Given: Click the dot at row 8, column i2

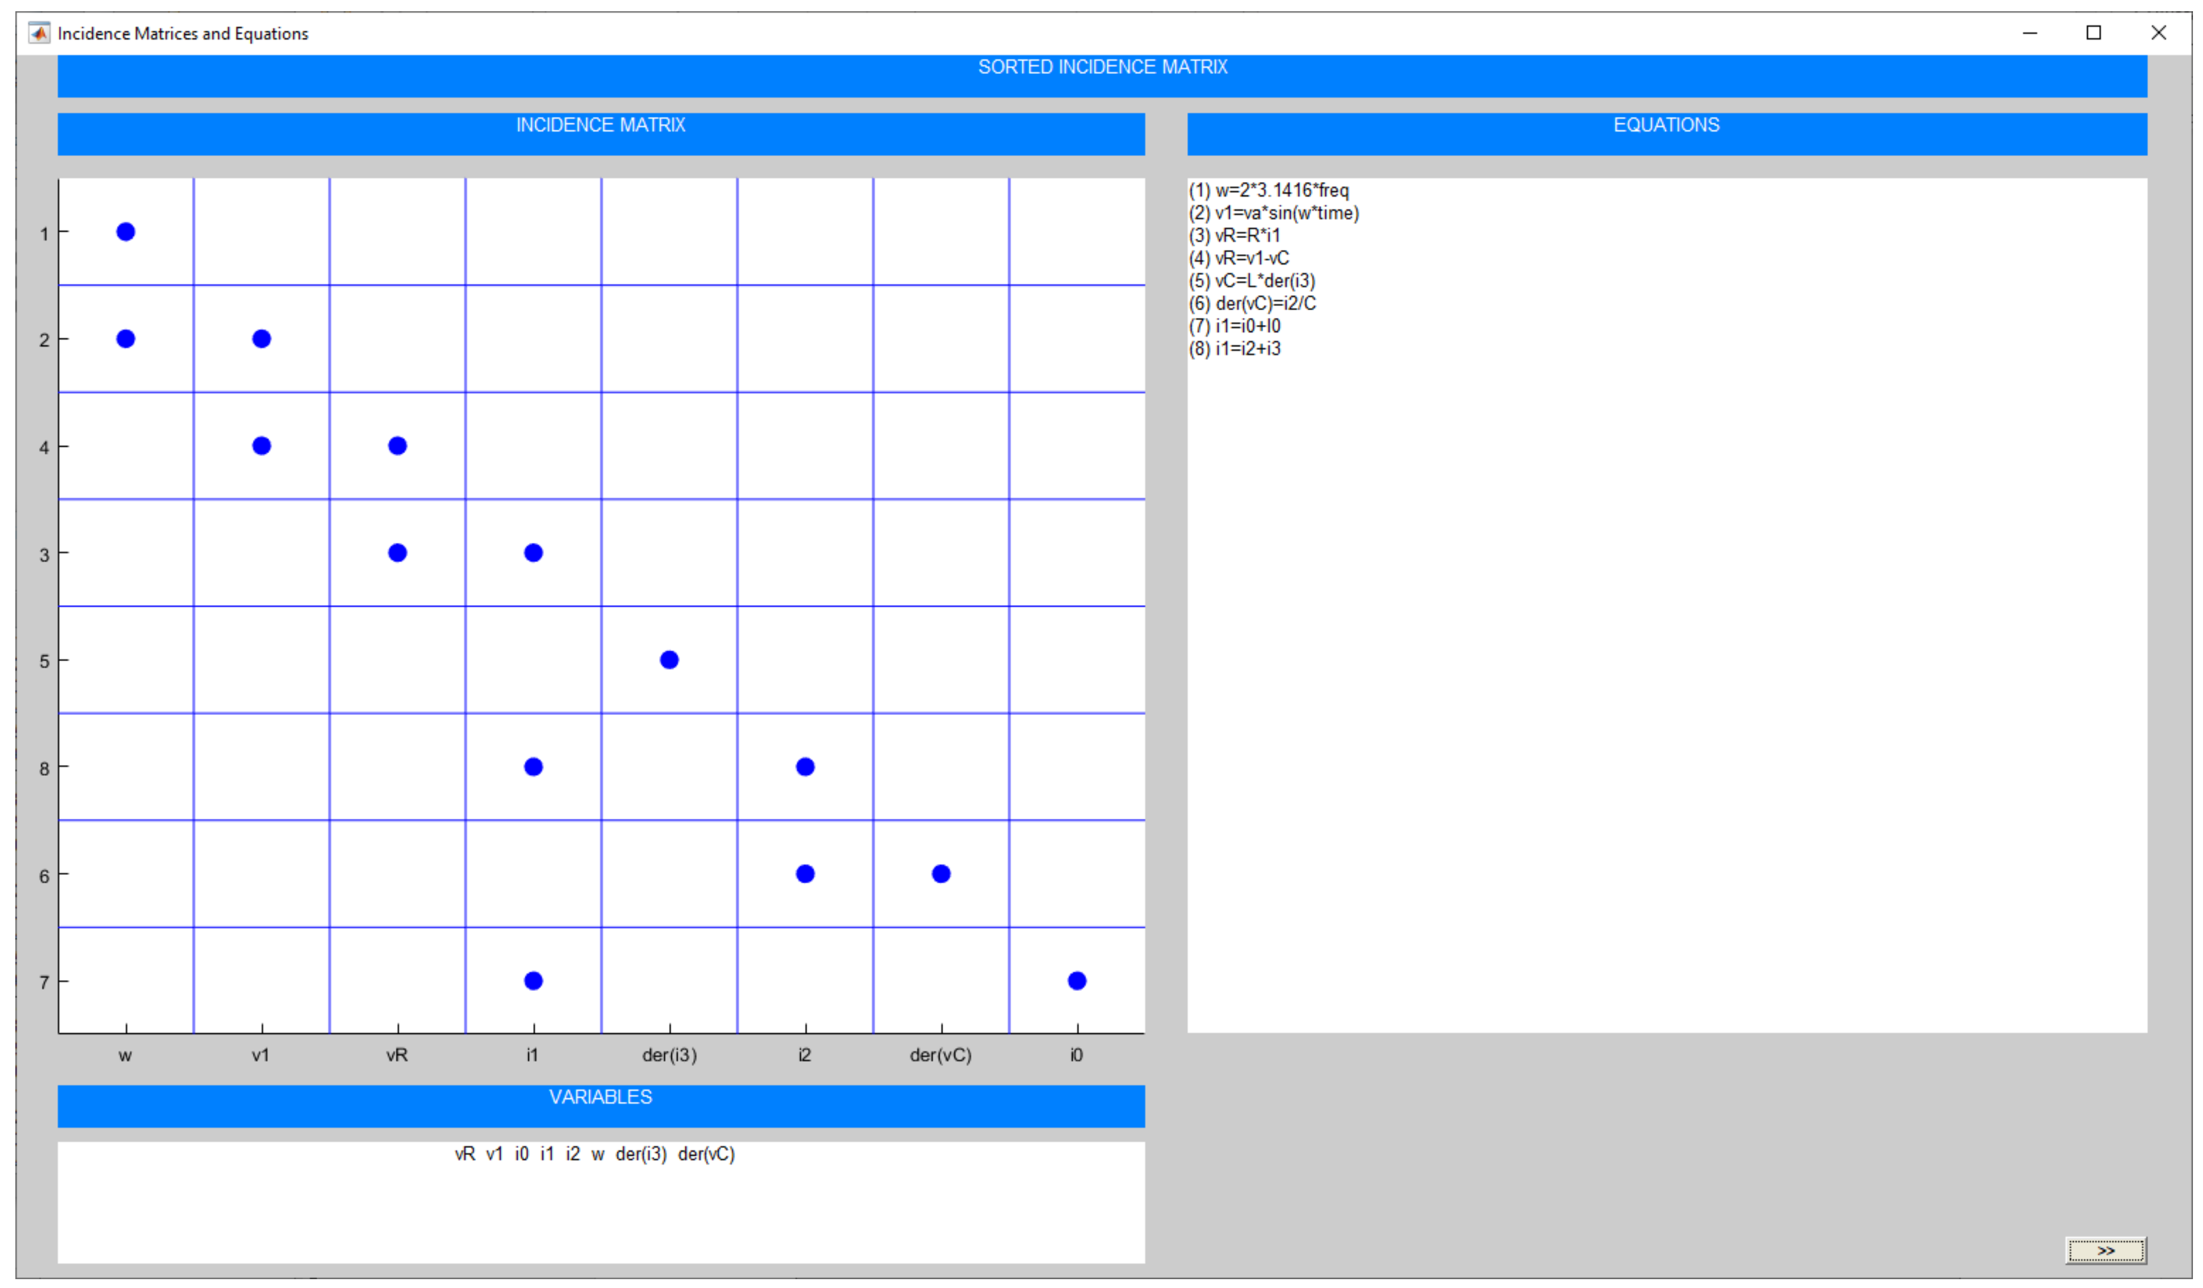Looking at the screenshot, I should [x=805, y=767].
